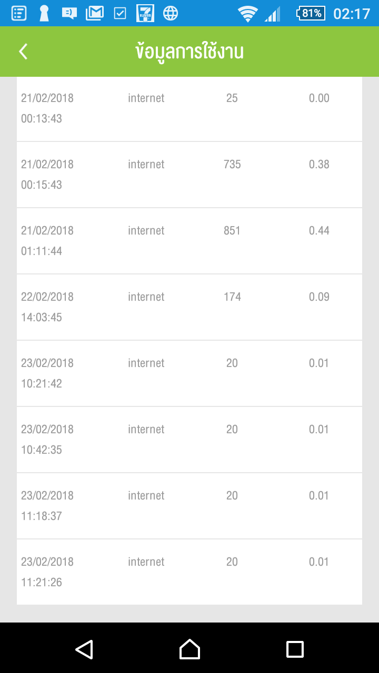Tap the ข้อมูลการใช้งาน page title
This screenshot has height=673, width=379.
tap(189, 52)
